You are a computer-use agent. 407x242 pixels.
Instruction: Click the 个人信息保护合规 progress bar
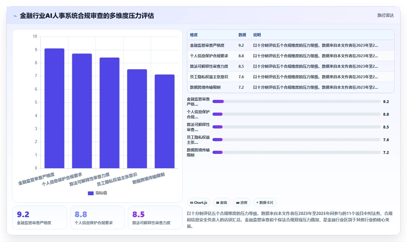point(296,114)
